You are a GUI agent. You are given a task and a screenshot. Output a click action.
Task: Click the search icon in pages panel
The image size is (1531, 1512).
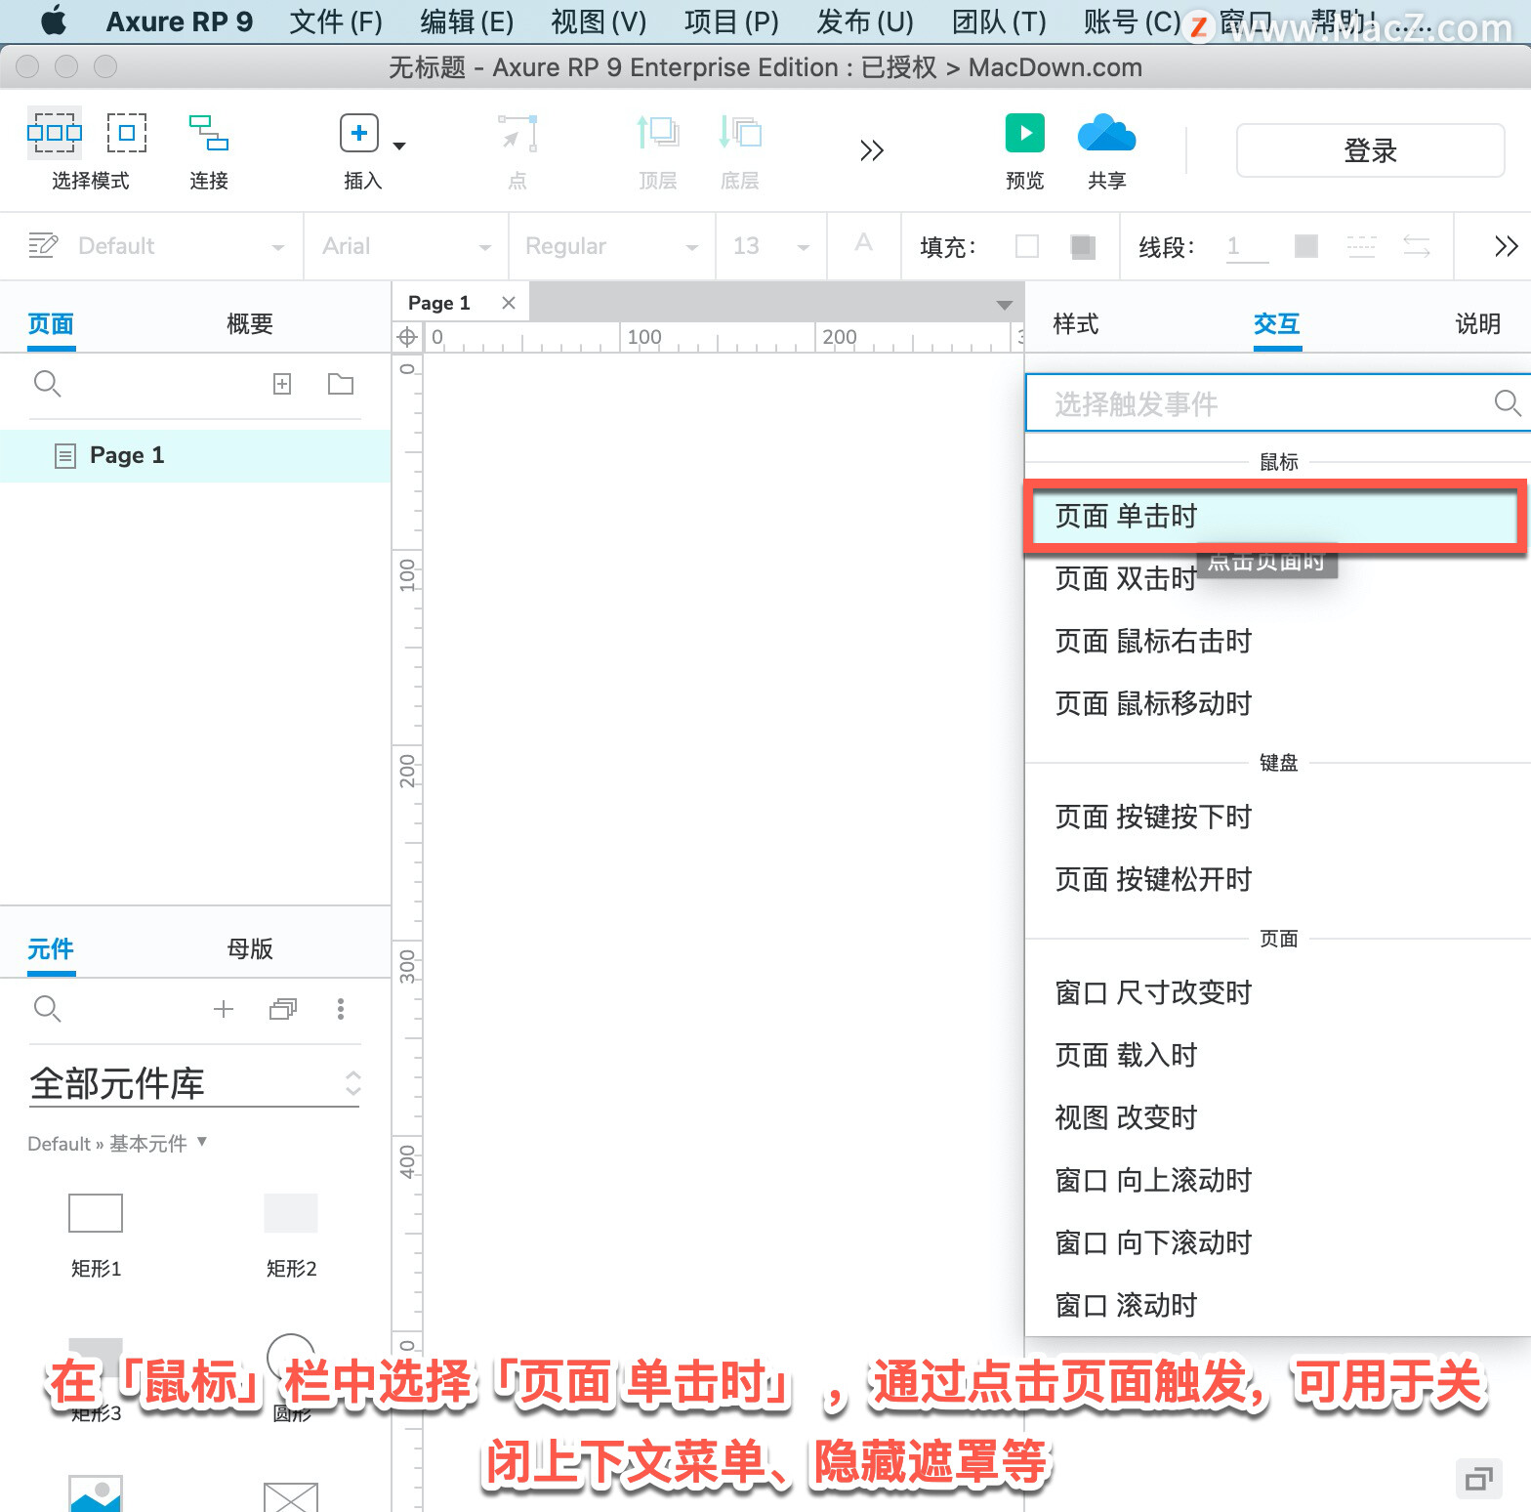pyautogui.click(x=47, y=384)
